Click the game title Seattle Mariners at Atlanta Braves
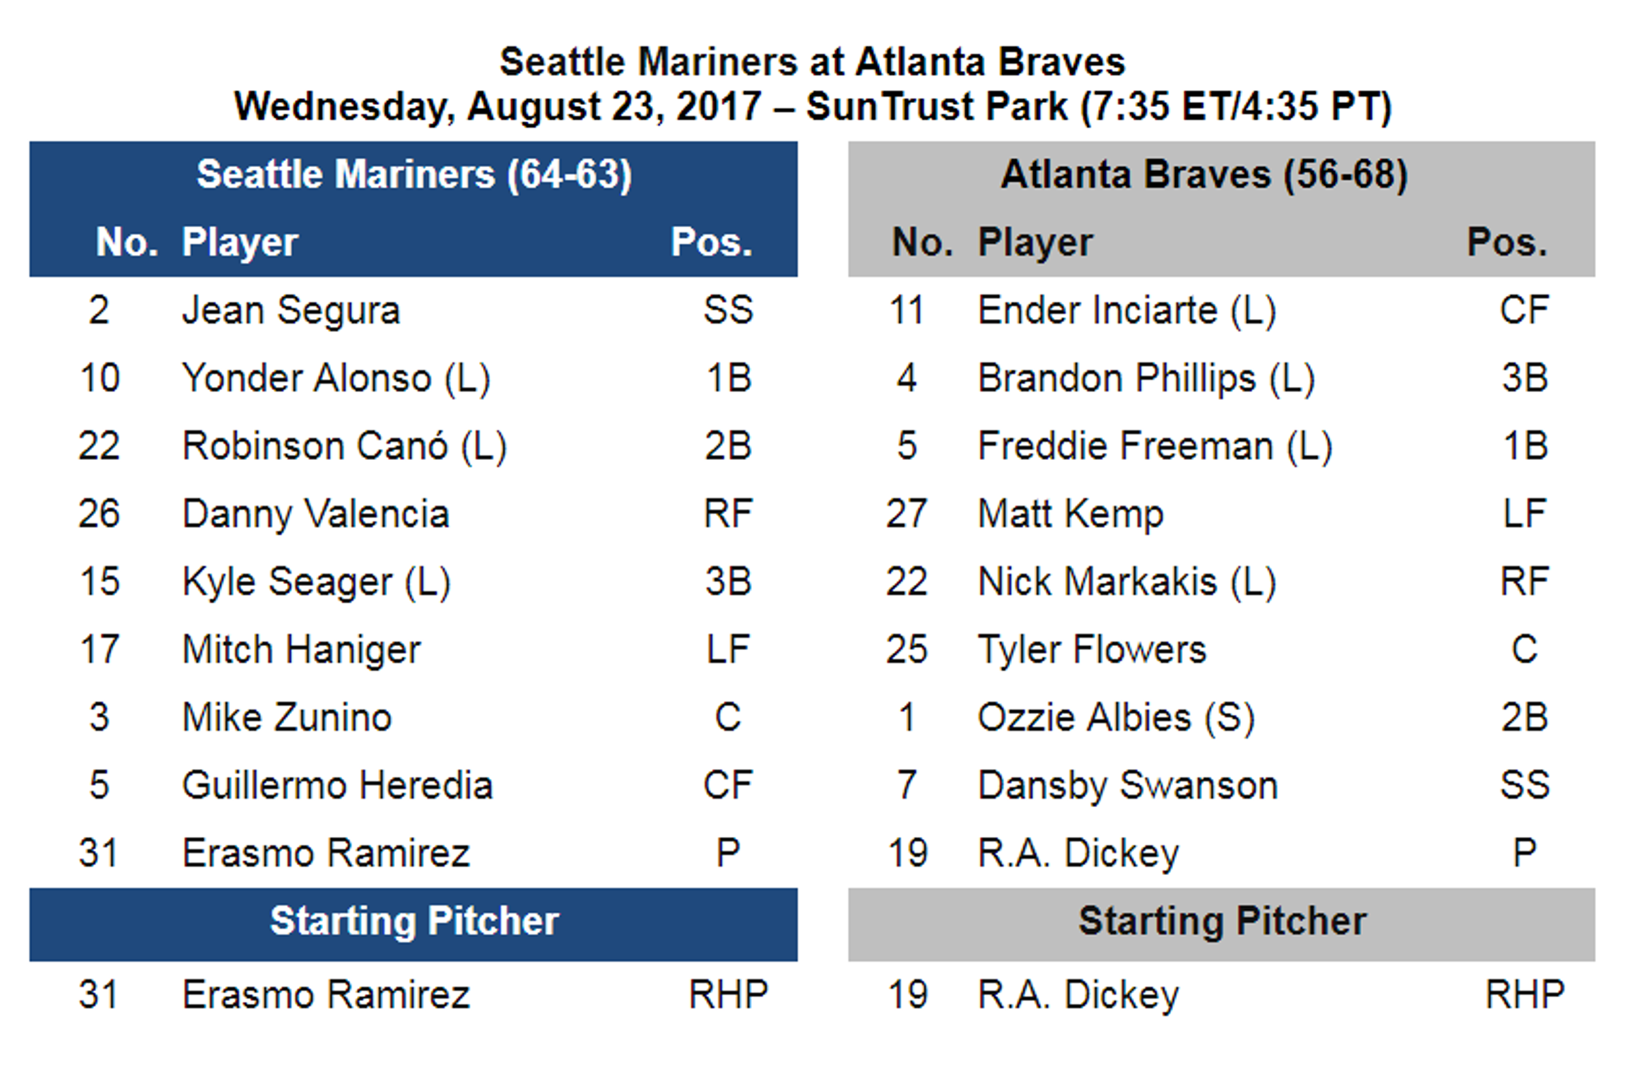The height and width of the screenshot is (1070, 1632). click(813, 63)
